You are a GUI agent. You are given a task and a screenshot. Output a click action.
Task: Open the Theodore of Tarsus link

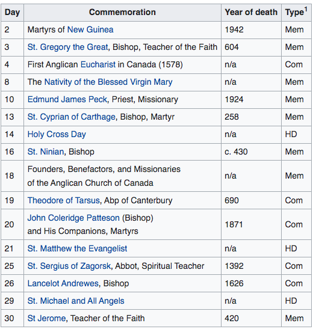(63, 200)
